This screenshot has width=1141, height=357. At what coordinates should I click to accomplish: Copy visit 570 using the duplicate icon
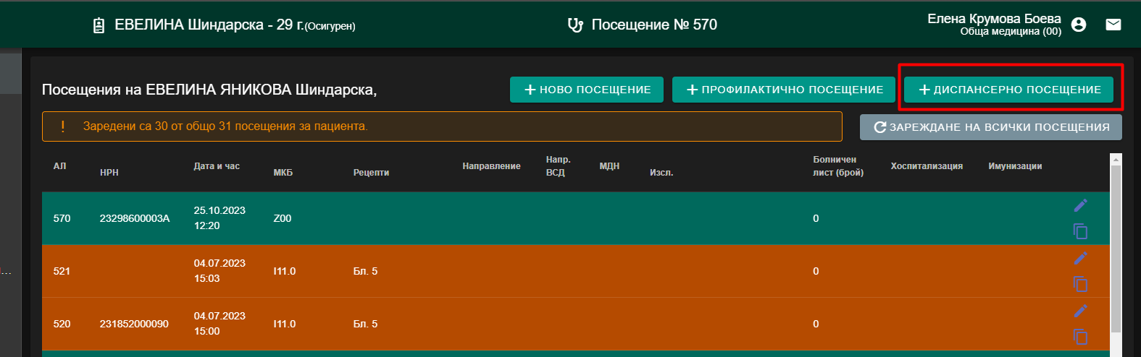[x=1080, y=231]
